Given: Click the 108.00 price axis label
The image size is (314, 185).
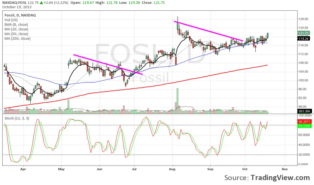Looking at the screenshot, I should click(x=303, y=63).
